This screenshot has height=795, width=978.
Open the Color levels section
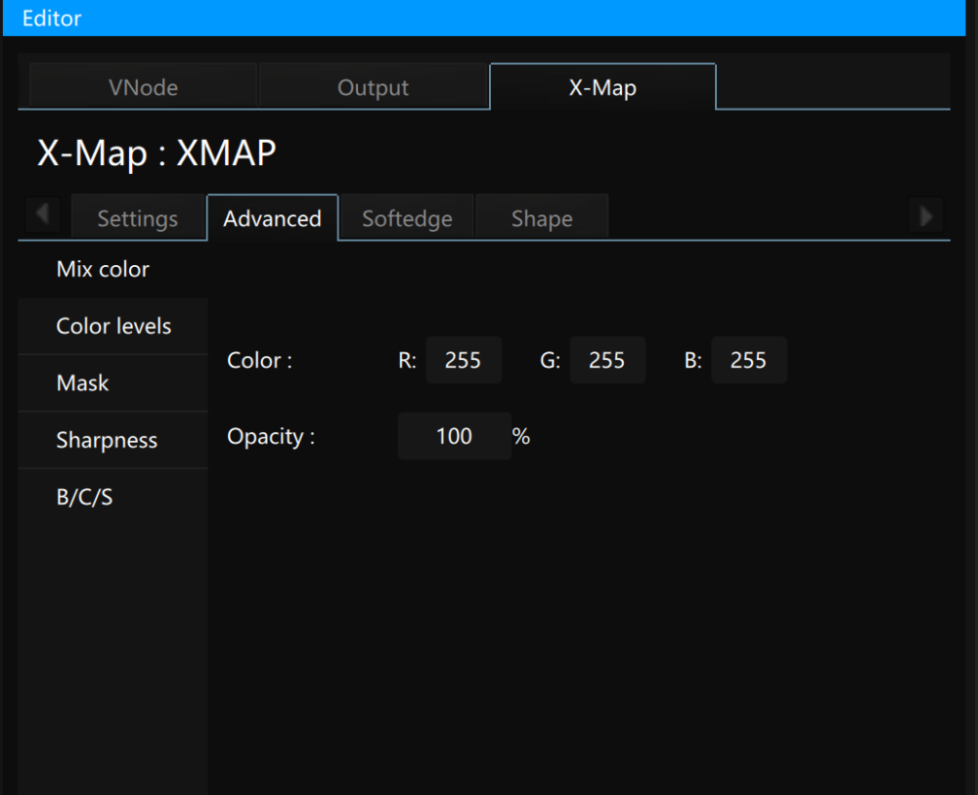pyautogui.click(x=112, y=326)
